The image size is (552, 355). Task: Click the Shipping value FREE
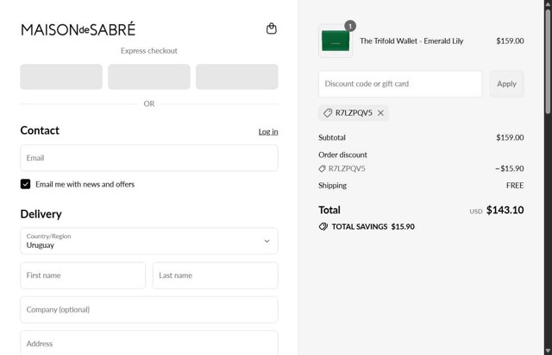pos(515,186)
